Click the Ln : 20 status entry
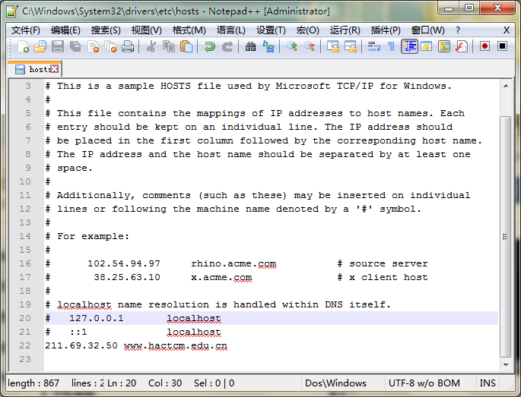Viewport: 521px width, 397px height. 122,383
